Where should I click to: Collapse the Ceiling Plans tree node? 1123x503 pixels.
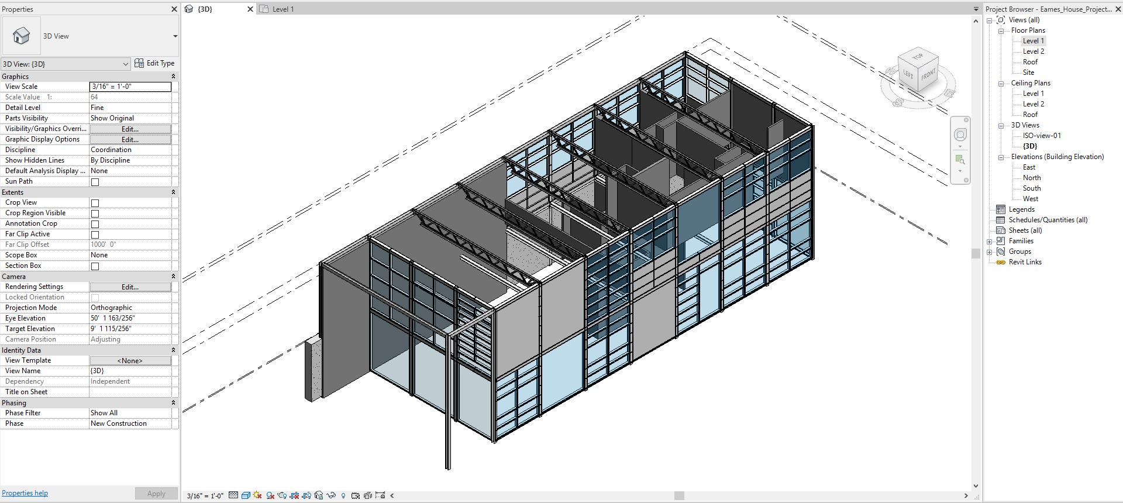tap(1001, 84)
